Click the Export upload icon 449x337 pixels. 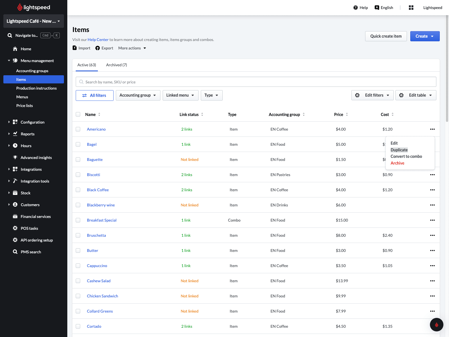click(98, 48)
